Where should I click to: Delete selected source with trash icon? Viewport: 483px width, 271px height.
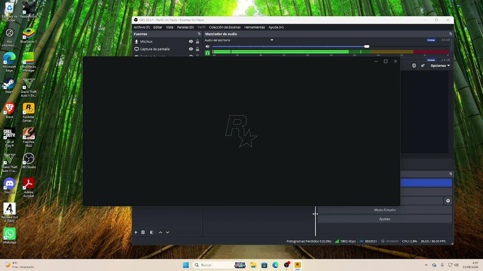pyautogui.click(x=143, y=232)
